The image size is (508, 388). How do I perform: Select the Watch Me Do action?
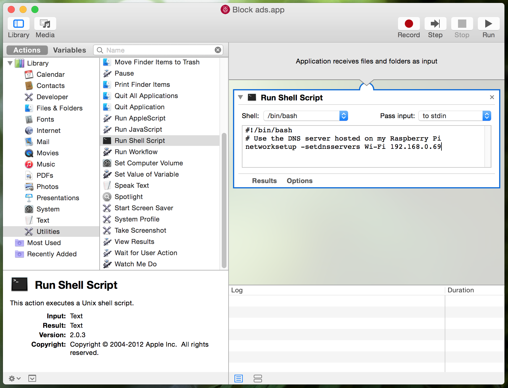pos(160,264)
